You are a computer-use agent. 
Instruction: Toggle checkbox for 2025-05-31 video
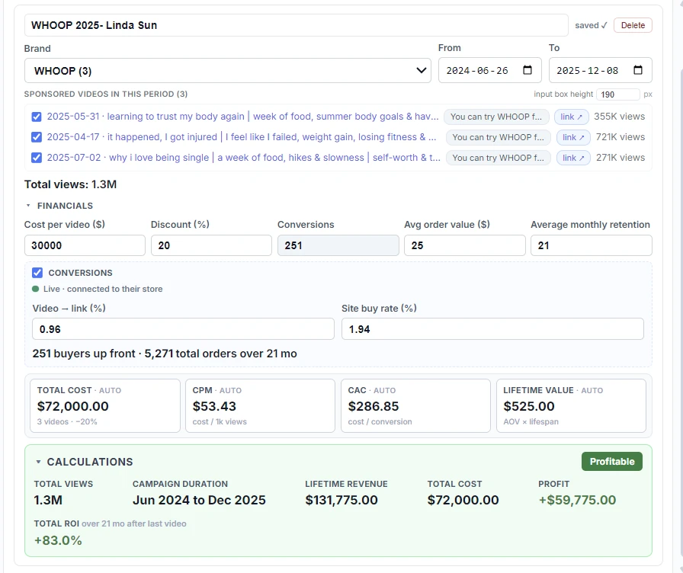(x=37, y=117)
